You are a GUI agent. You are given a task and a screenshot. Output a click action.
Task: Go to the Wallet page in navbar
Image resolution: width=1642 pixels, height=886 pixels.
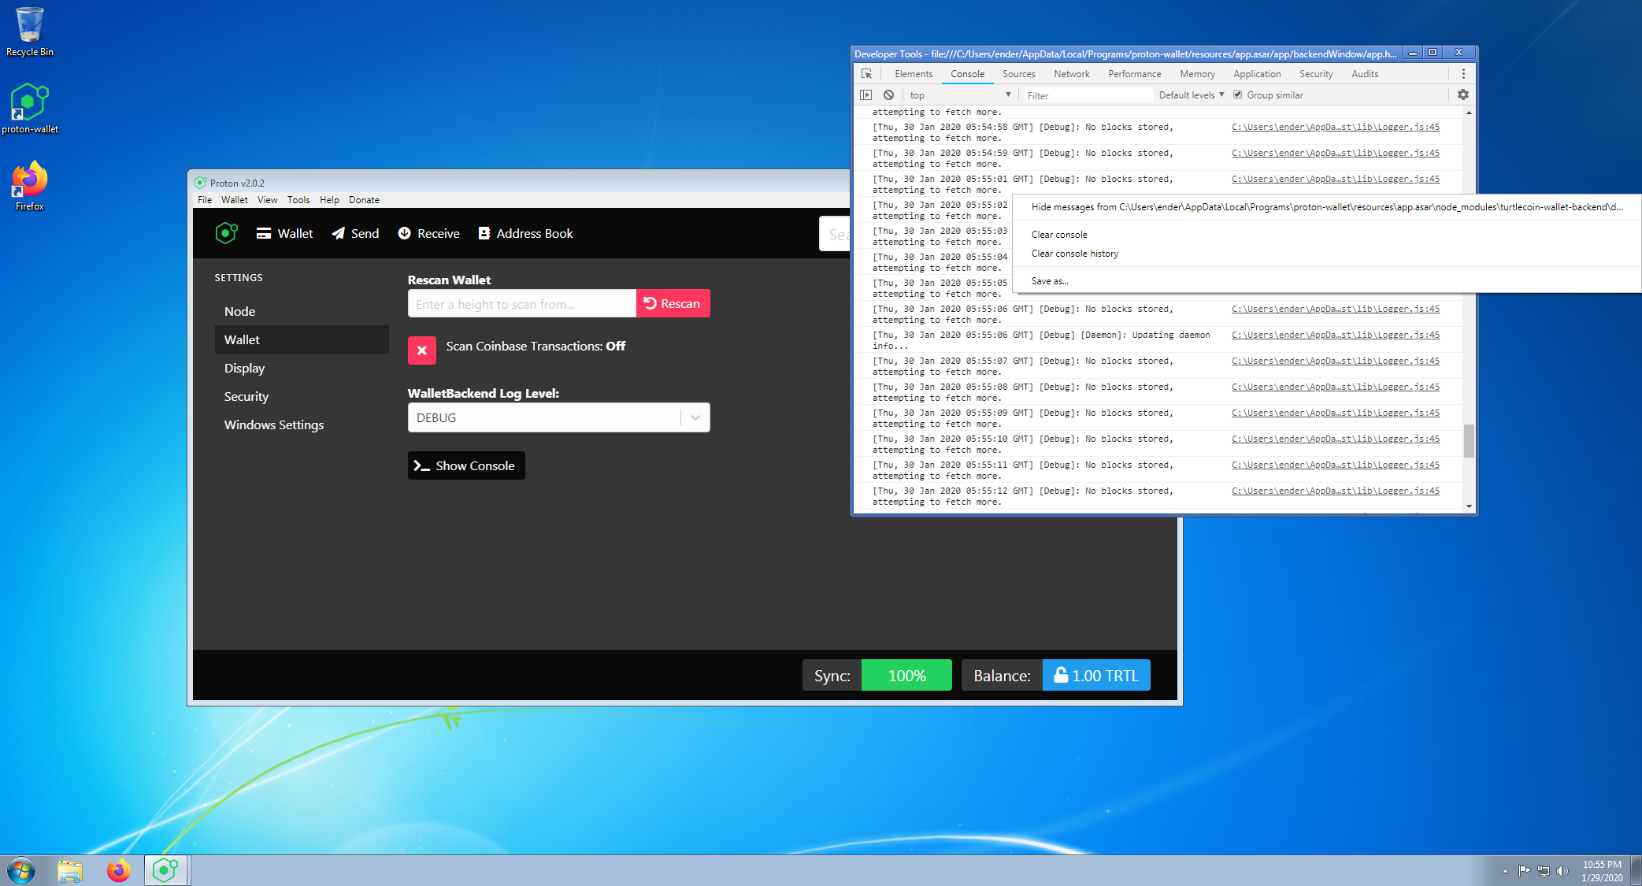pos(284,233)
